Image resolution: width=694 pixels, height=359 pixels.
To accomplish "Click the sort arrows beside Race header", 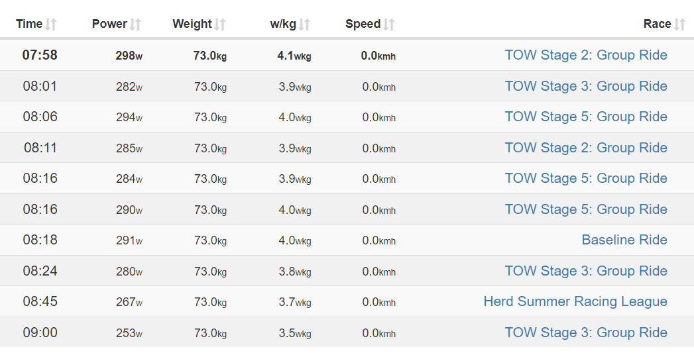I will click(x=679, y=25).
